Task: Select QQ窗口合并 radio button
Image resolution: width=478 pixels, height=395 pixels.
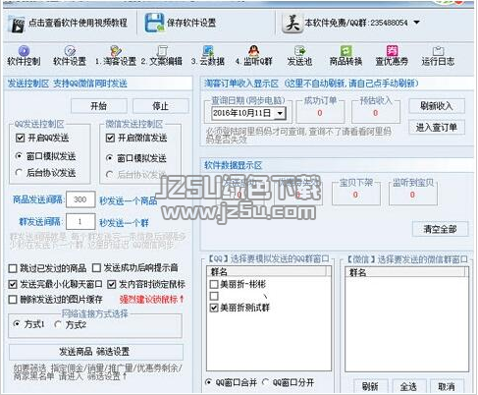Action: [x=208, y=382]
